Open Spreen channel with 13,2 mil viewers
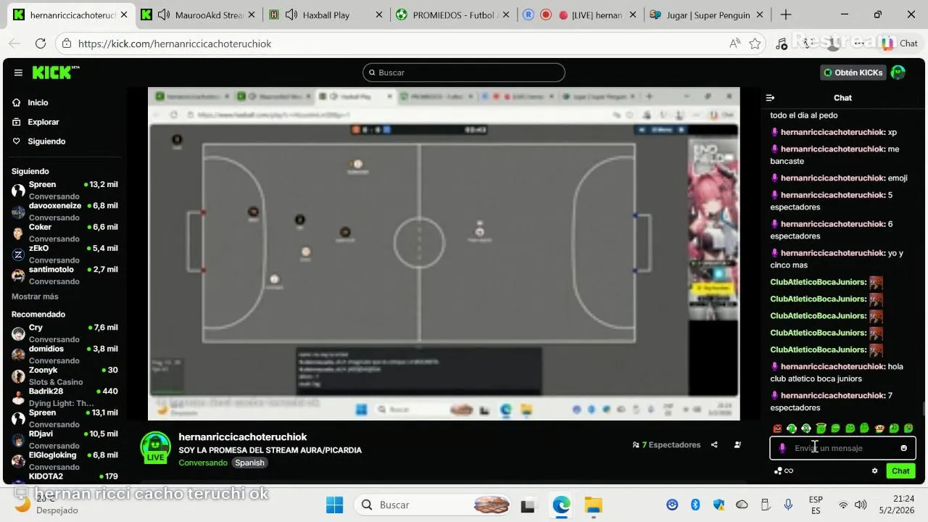 [65, 190]
